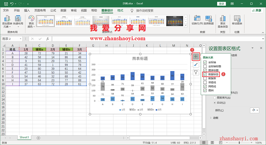Enable the 数据表 checkbox
This screenshot has width=266, height=145.
205,78
